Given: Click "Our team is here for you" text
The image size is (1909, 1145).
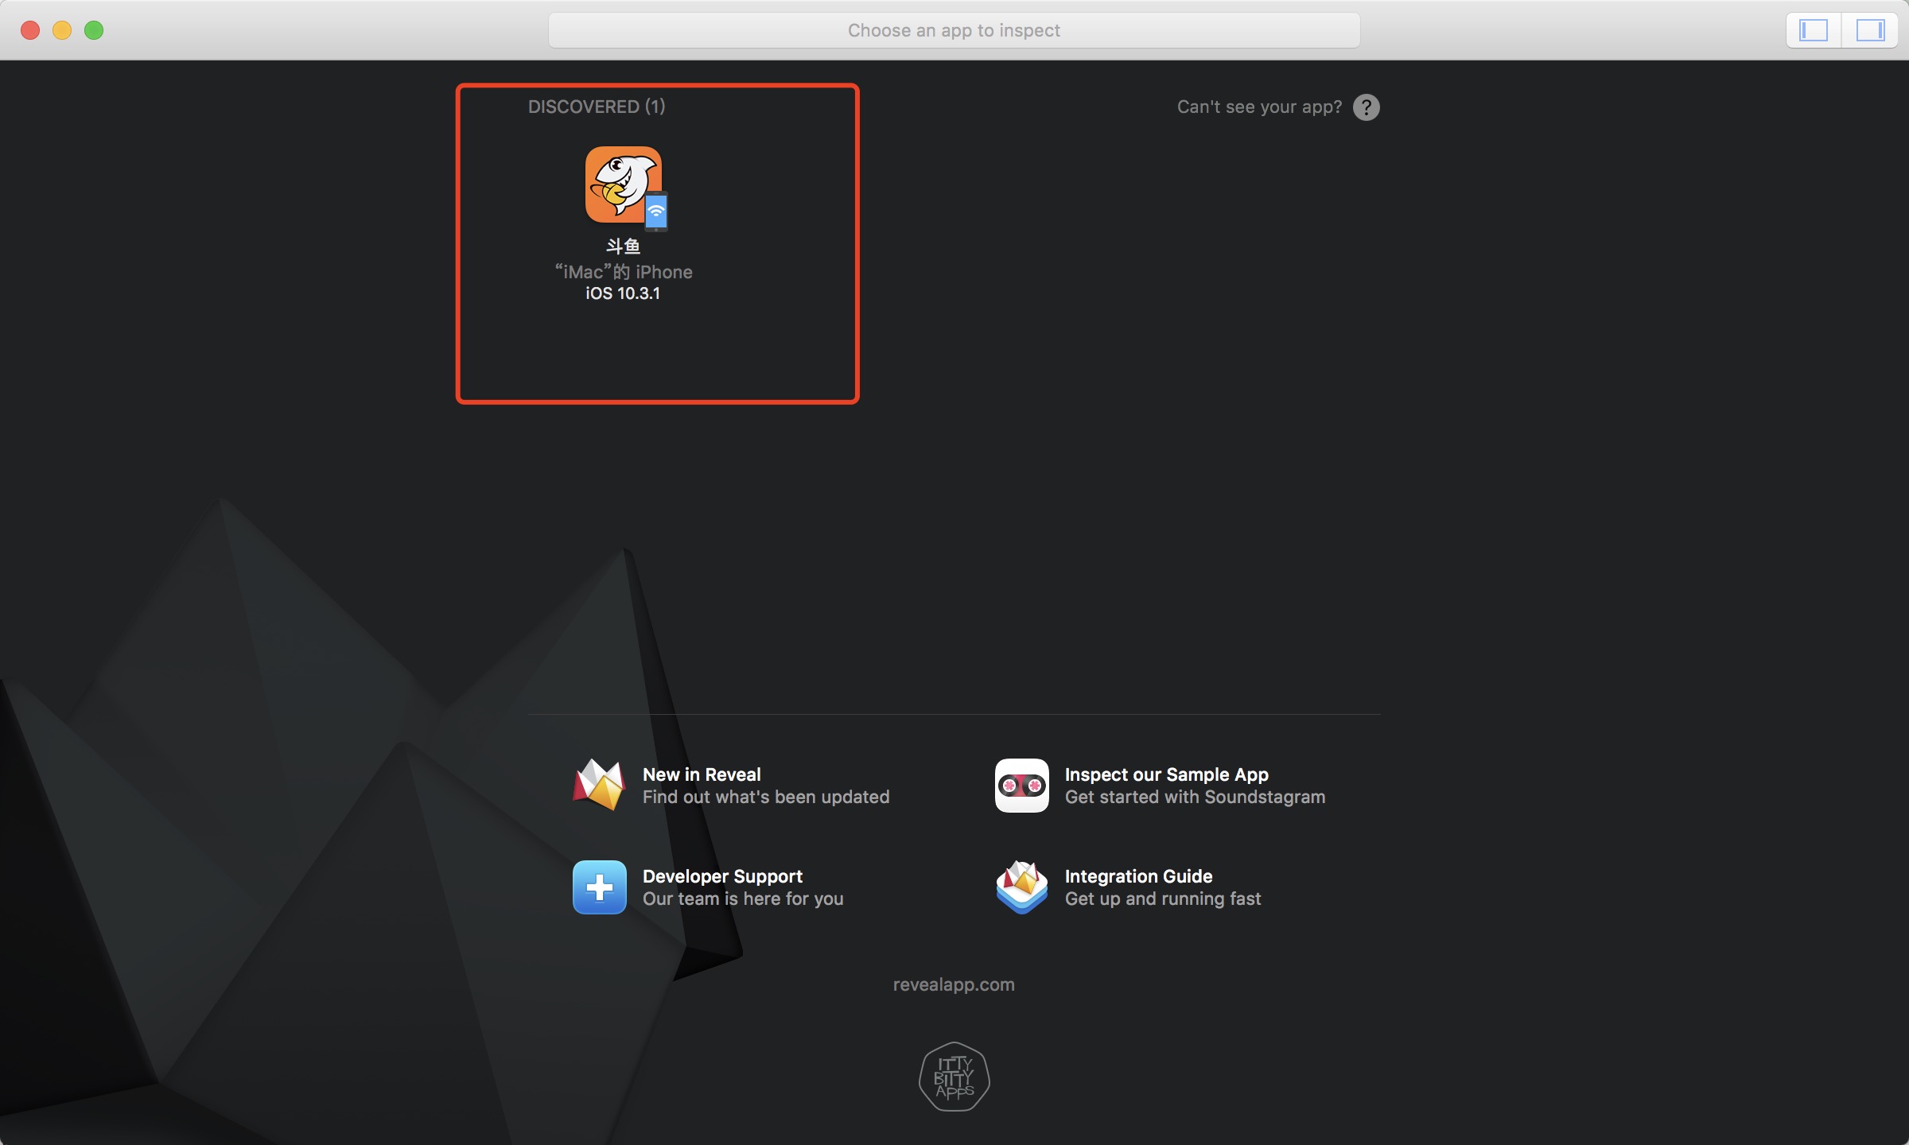Looking at the screenshot, I should coord(743,899).
